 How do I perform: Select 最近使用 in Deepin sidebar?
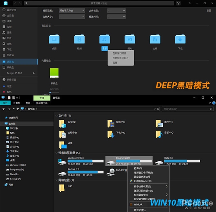[x=19, y=10]
